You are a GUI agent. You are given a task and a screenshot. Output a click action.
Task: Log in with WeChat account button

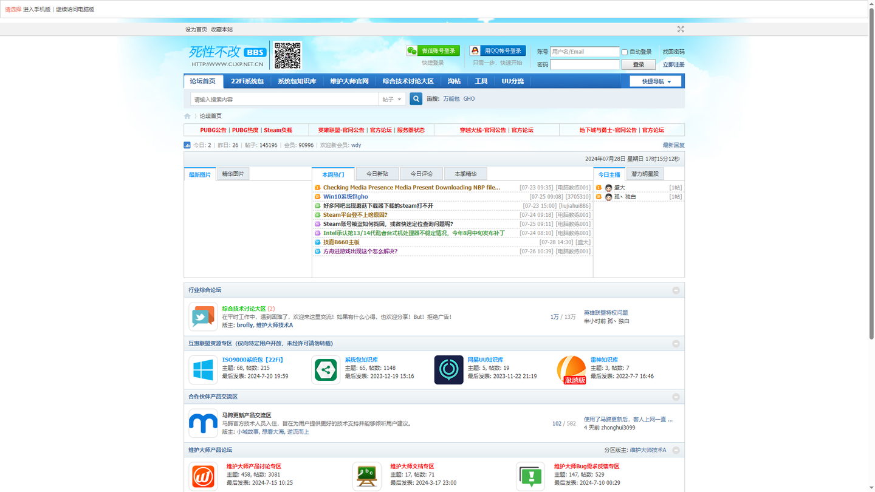point(433,51)
